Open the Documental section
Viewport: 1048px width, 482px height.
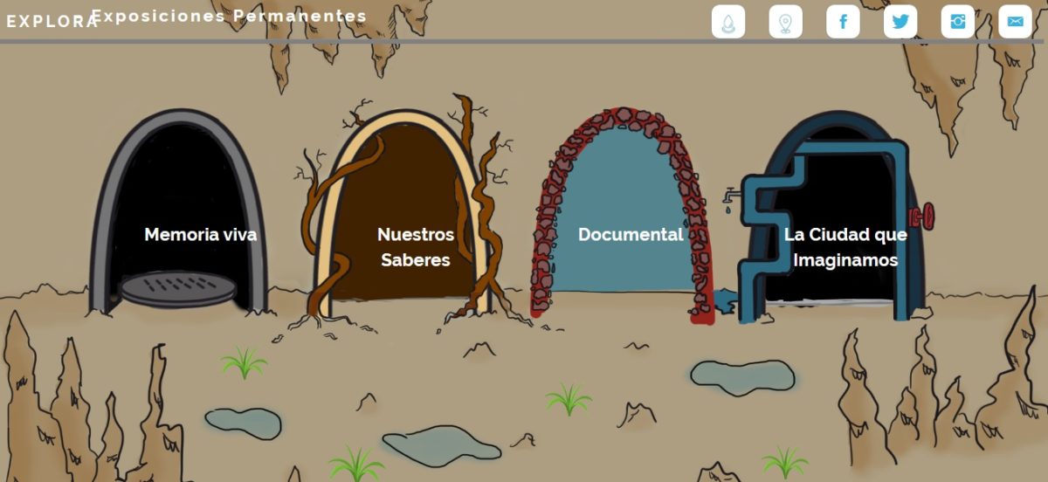coord(630,234)
